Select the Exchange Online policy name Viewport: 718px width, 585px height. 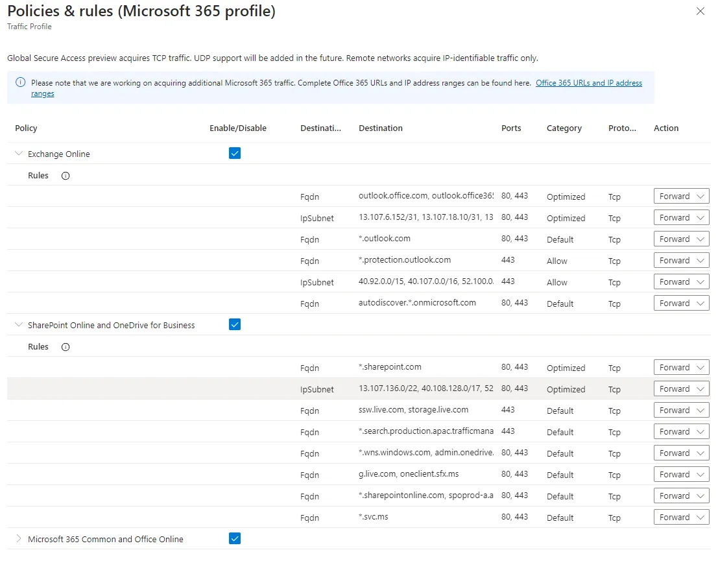point(58,154)
